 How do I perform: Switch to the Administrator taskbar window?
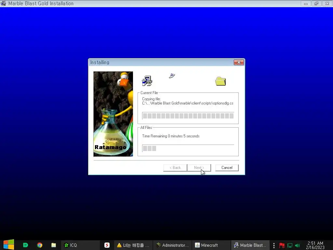(x=172, y=245)
